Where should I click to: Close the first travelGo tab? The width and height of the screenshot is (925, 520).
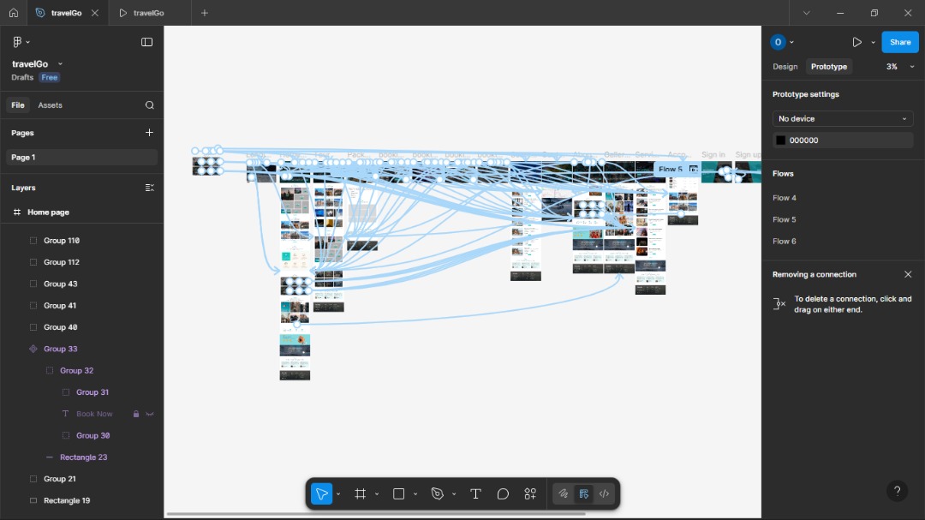pos(95,13)
